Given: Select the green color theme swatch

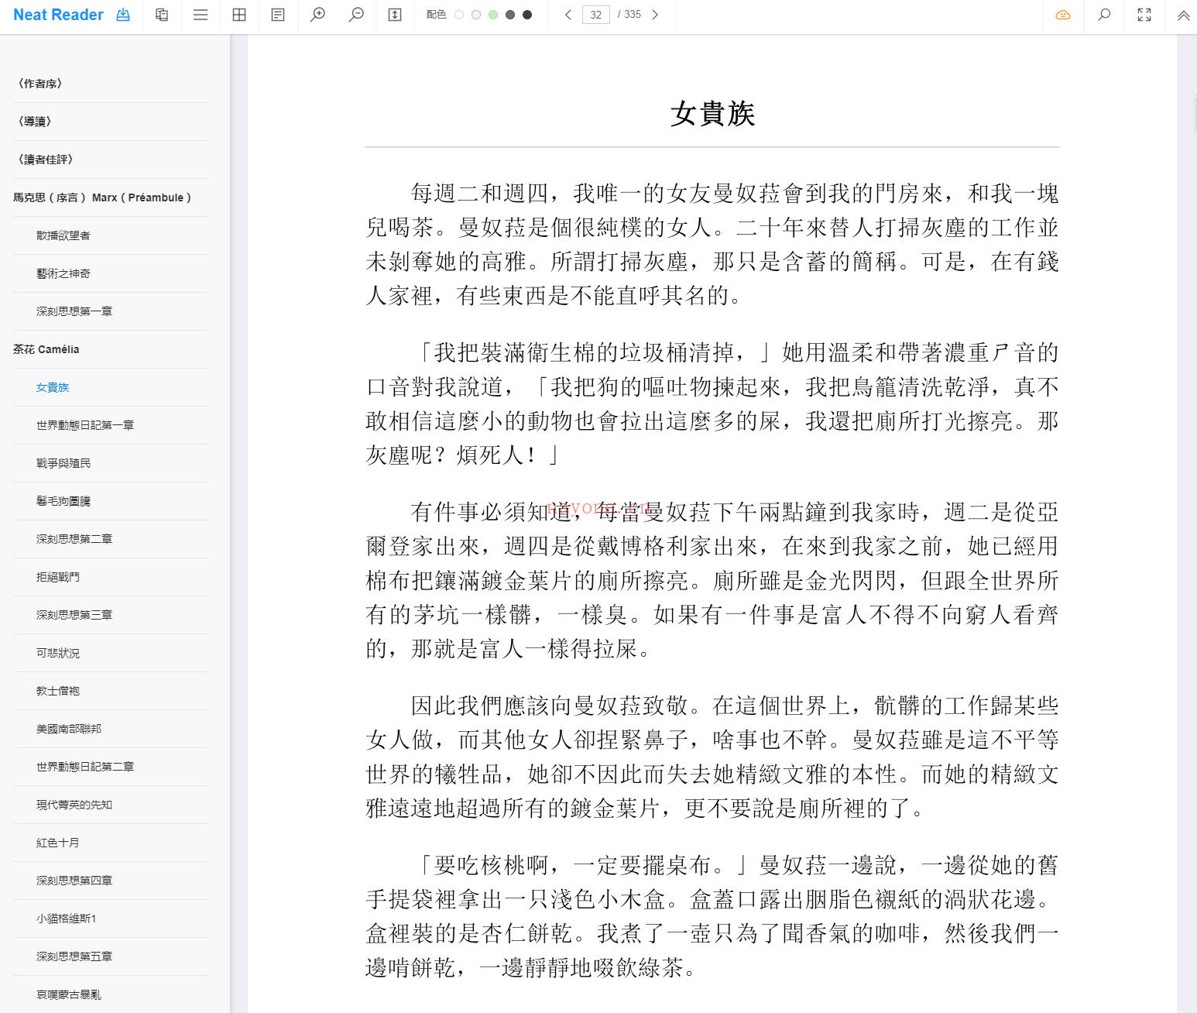Looking at the screenshot, I should 493,15.
